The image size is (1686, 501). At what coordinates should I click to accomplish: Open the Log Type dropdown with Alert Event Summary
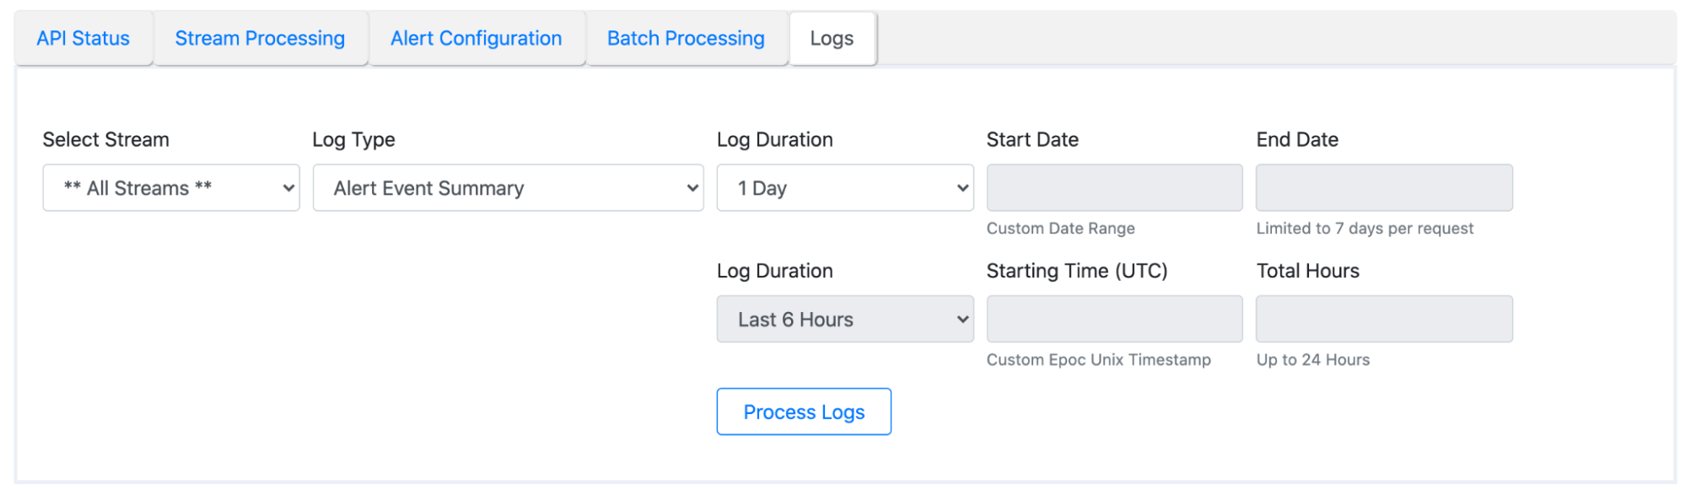pyautogui.click(x=508, y=188)
